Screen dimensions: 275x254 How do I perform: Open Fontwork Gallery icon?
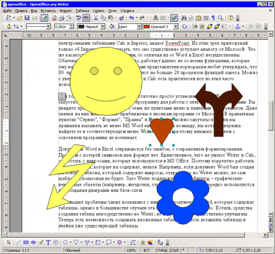click(x=143, y=242)
